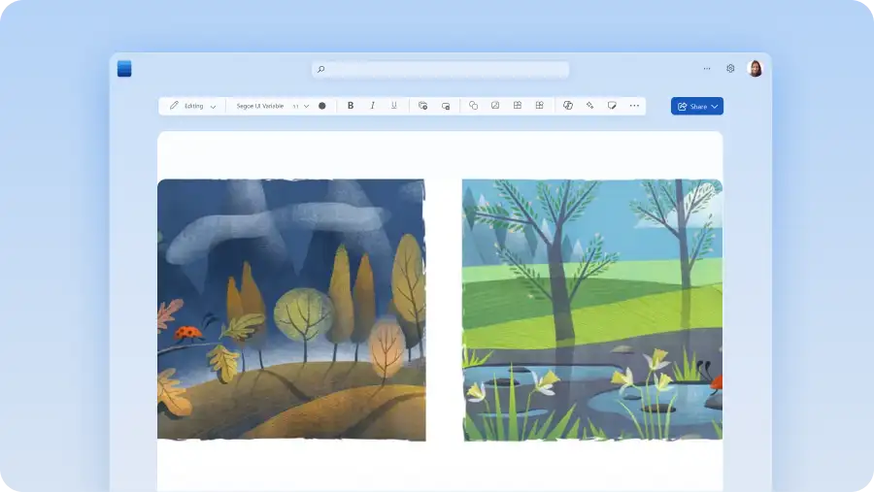Open the toolbar's three-dot overflow menu
Viewport: 874px width, 492px height.
point(634,106)
